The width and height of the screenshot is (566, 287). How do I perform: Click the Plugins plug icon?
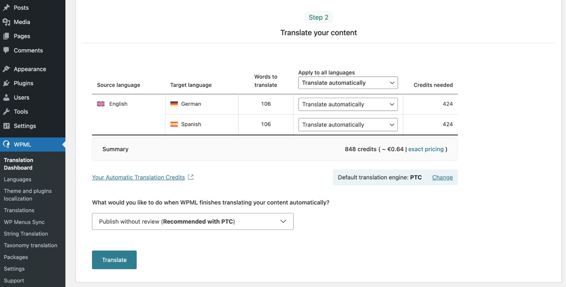pyautogui.click(x=6, y=83)
